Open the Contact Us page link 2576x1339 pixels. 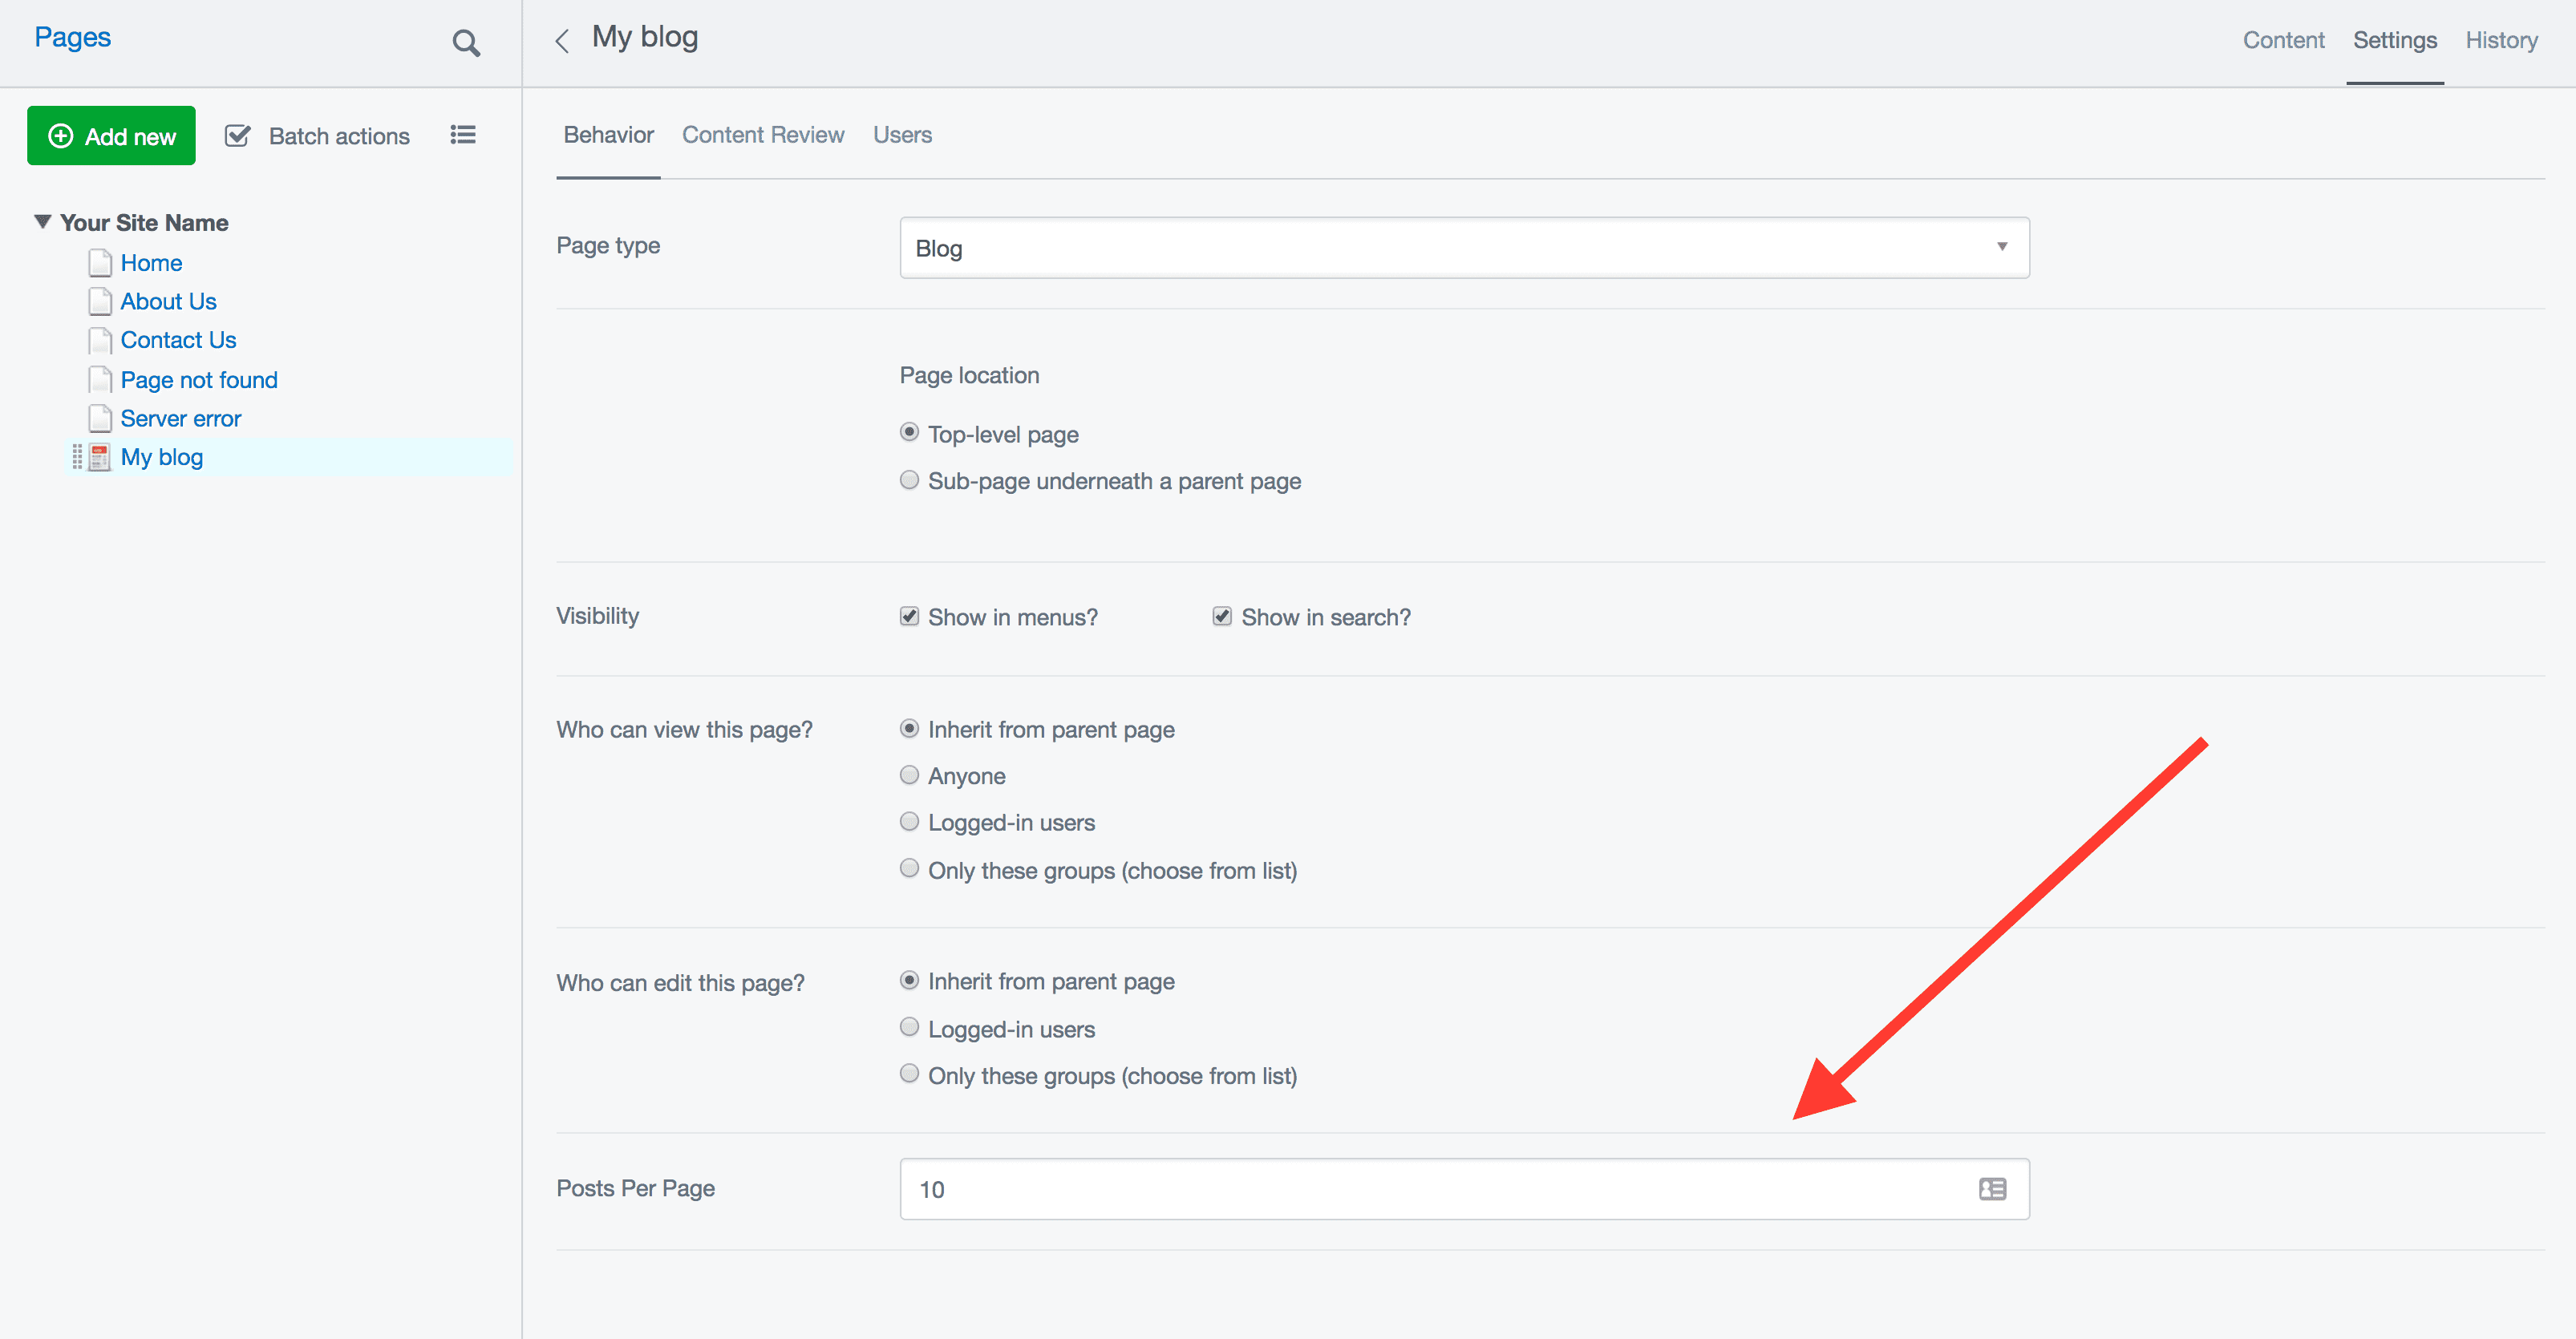[x=178, y=340]
